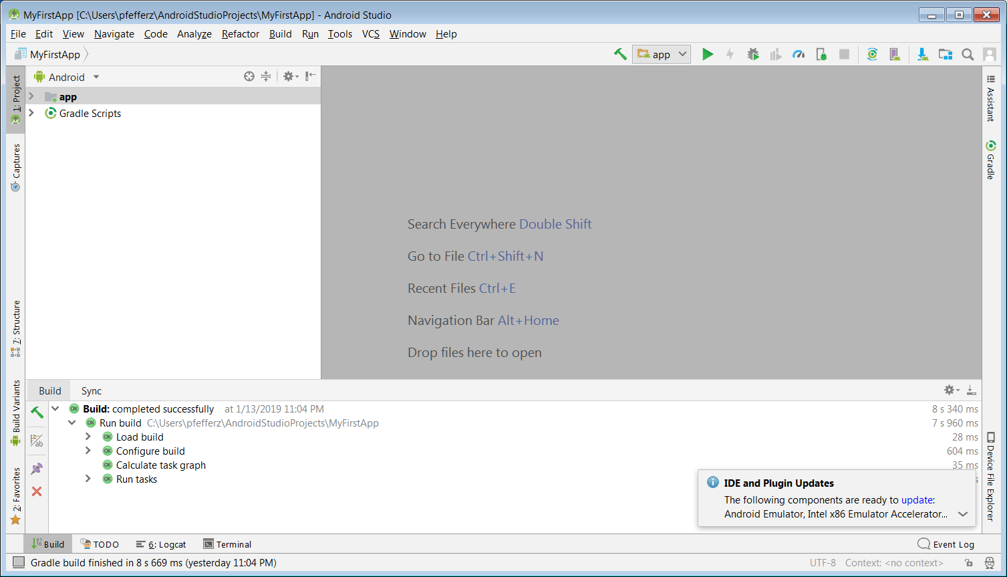Select the Build tab in Build panel
The image size is (1007, 577).
(50, 390)
